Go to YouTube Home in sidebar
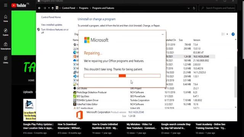The image size is (244, 137). [6, 19]
